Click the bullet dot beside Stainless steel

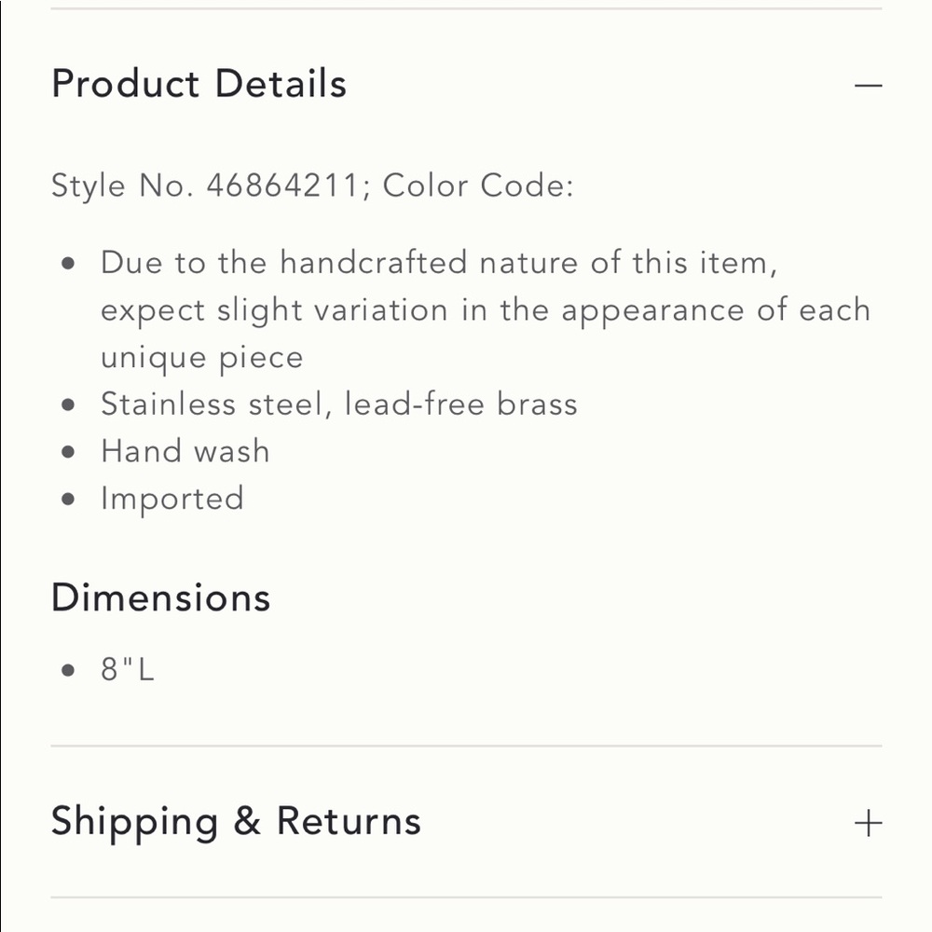tap(68, 405)
